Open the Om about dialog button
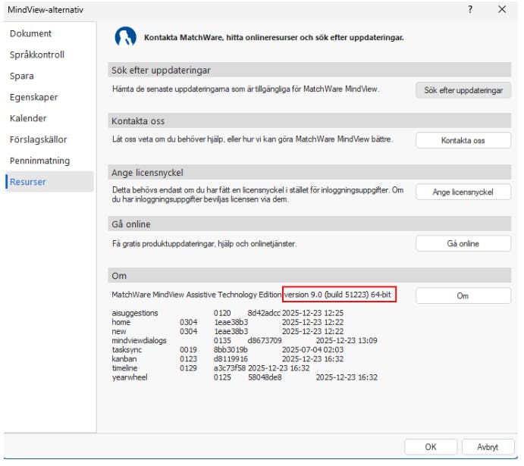Screen dimensions: 524x466 point(463,296)
